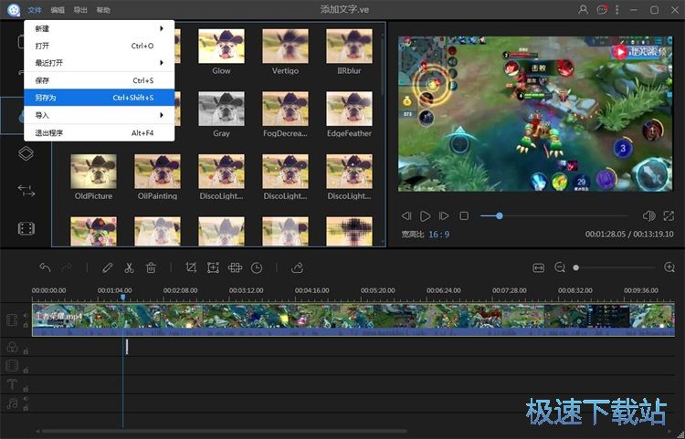The height and width of the screenshot is (439, 685).
Task: Expand the 新建 submenu
Action: point(100,28)
